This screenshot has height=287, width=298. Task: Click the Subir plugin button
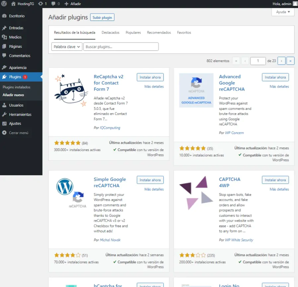coord(102,18)
